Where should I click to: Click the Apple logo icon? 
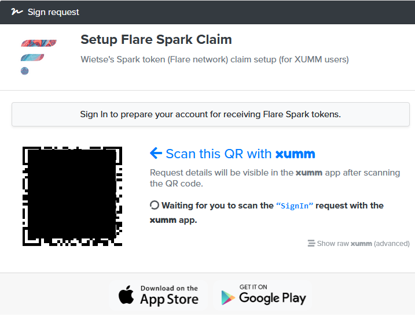click(126, 295)
